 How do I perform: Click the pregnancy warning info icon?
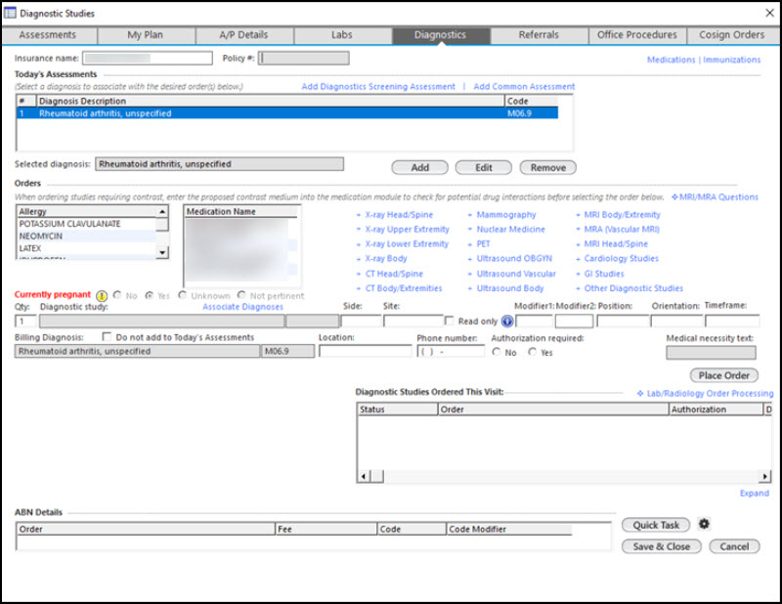coord(102,295)
